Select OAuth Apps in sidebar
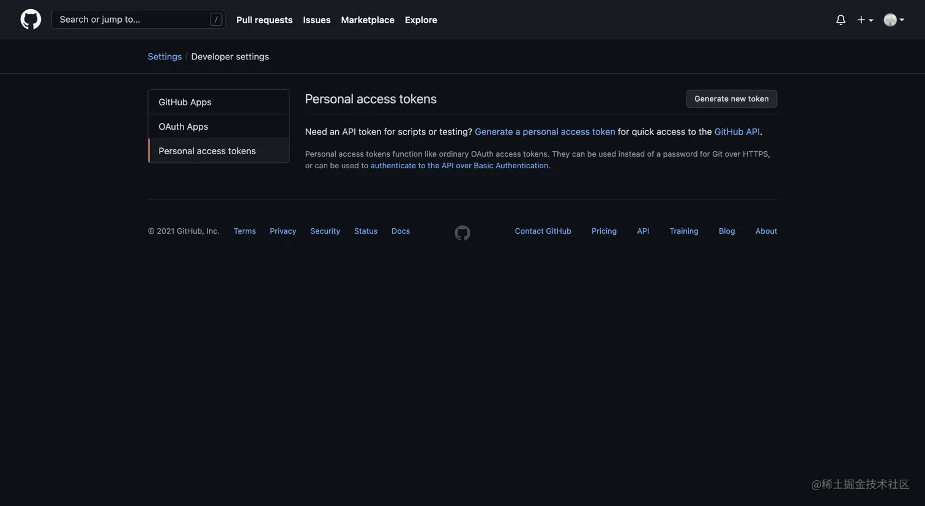The width and height of the screenshot is (925, 506). click(x=184, y=127)
